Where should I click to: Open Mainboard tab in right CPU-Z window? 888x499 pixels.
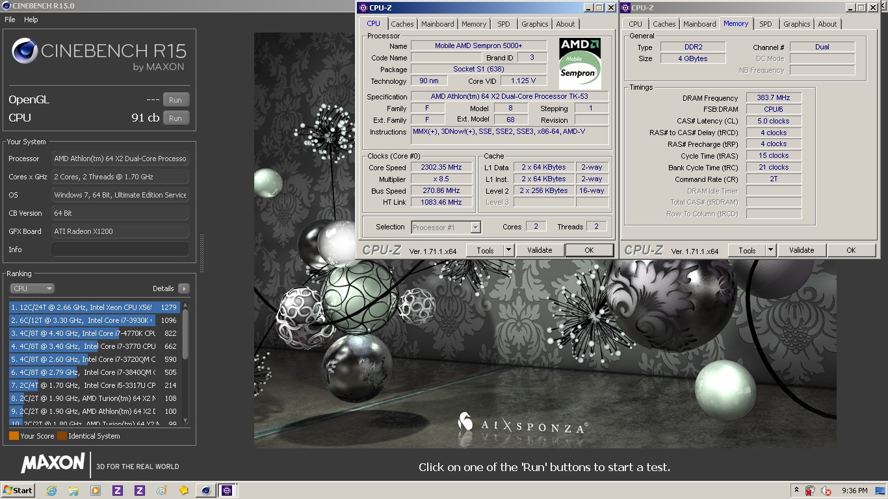(x=699, y=24)
